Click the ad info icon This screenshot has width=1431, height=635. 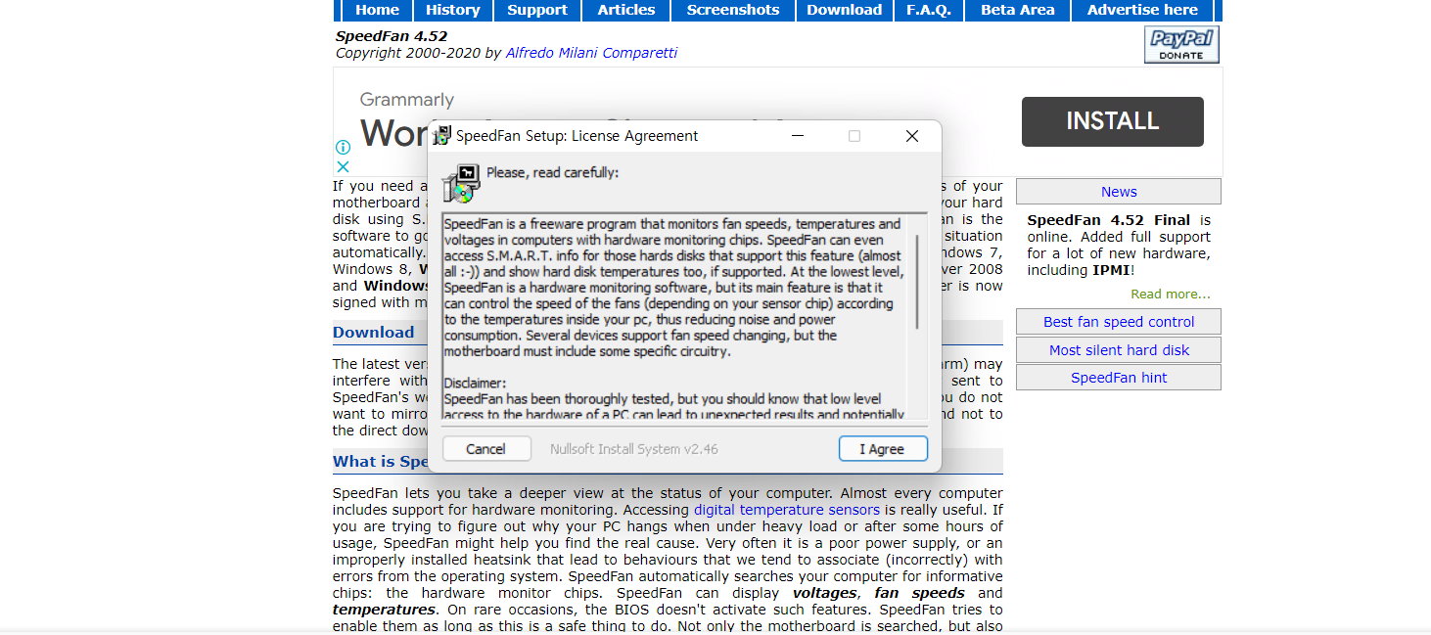(x=343, y=147)
